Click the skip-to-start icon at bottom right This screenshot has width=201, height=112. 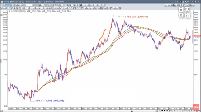click(x=192, y=110)
